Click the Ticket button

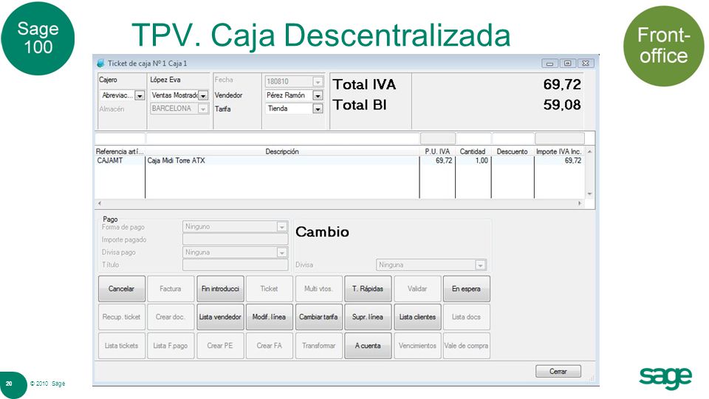[269, 289]
